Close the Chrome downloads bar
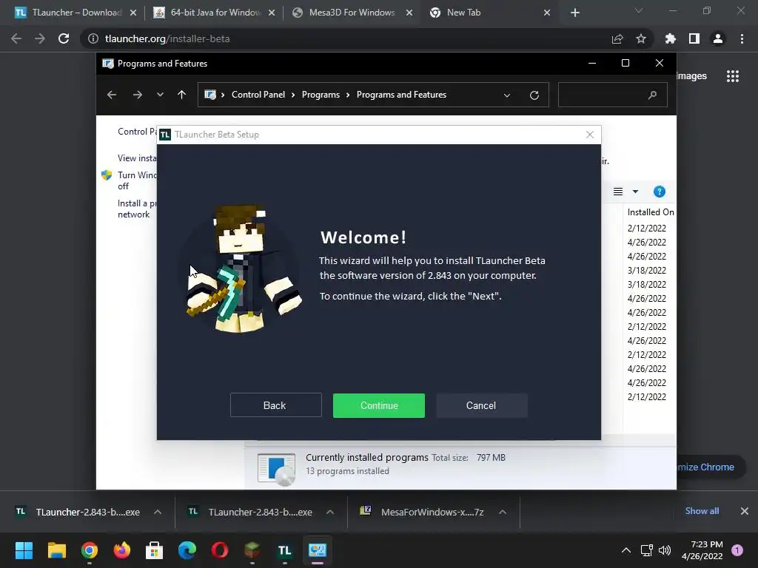758x568 pixels. (x=745, y=511)
